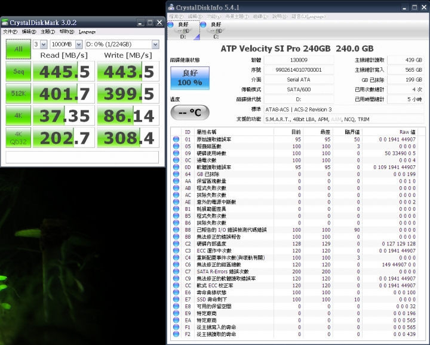Click status orb of attribute F2 row
Image resolution: width=430 pixels, height=345 pixels.
(176, 334)
